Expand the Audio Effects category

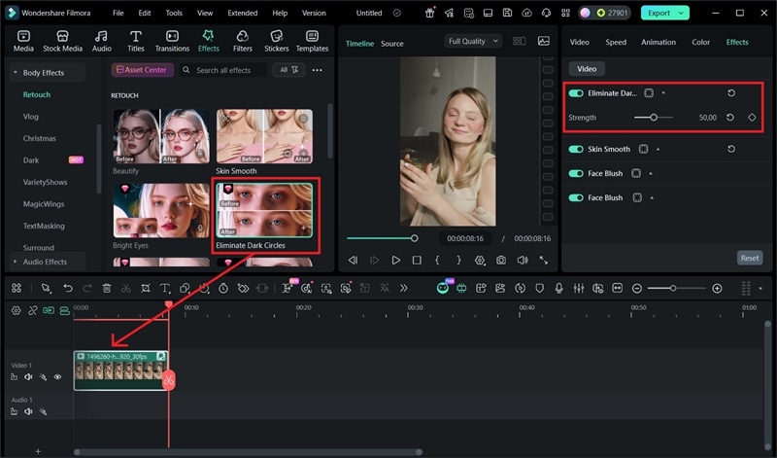pyautogui.click(x=44, y=262)
